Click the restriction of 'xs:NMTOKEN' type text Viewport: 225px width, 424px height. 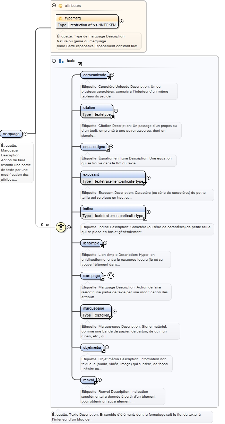[x=93, y=25]
